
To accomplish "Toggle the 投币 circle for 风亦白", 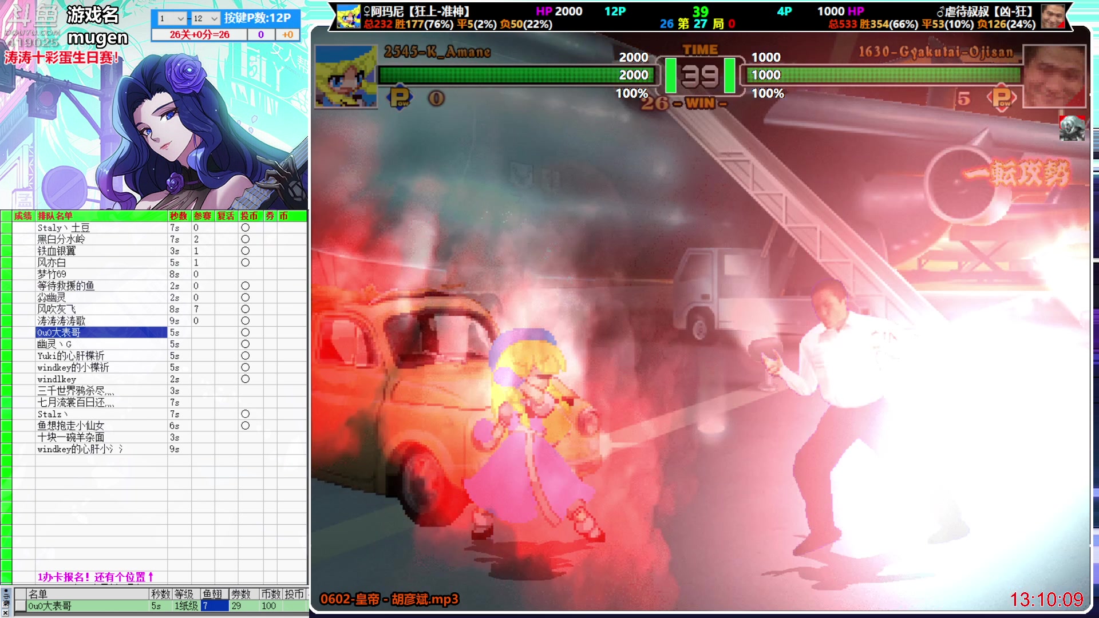I will pos(245,263).
